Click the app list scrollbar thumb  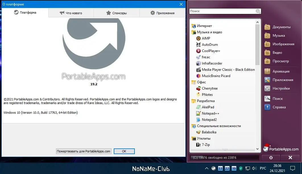point(258,45)
